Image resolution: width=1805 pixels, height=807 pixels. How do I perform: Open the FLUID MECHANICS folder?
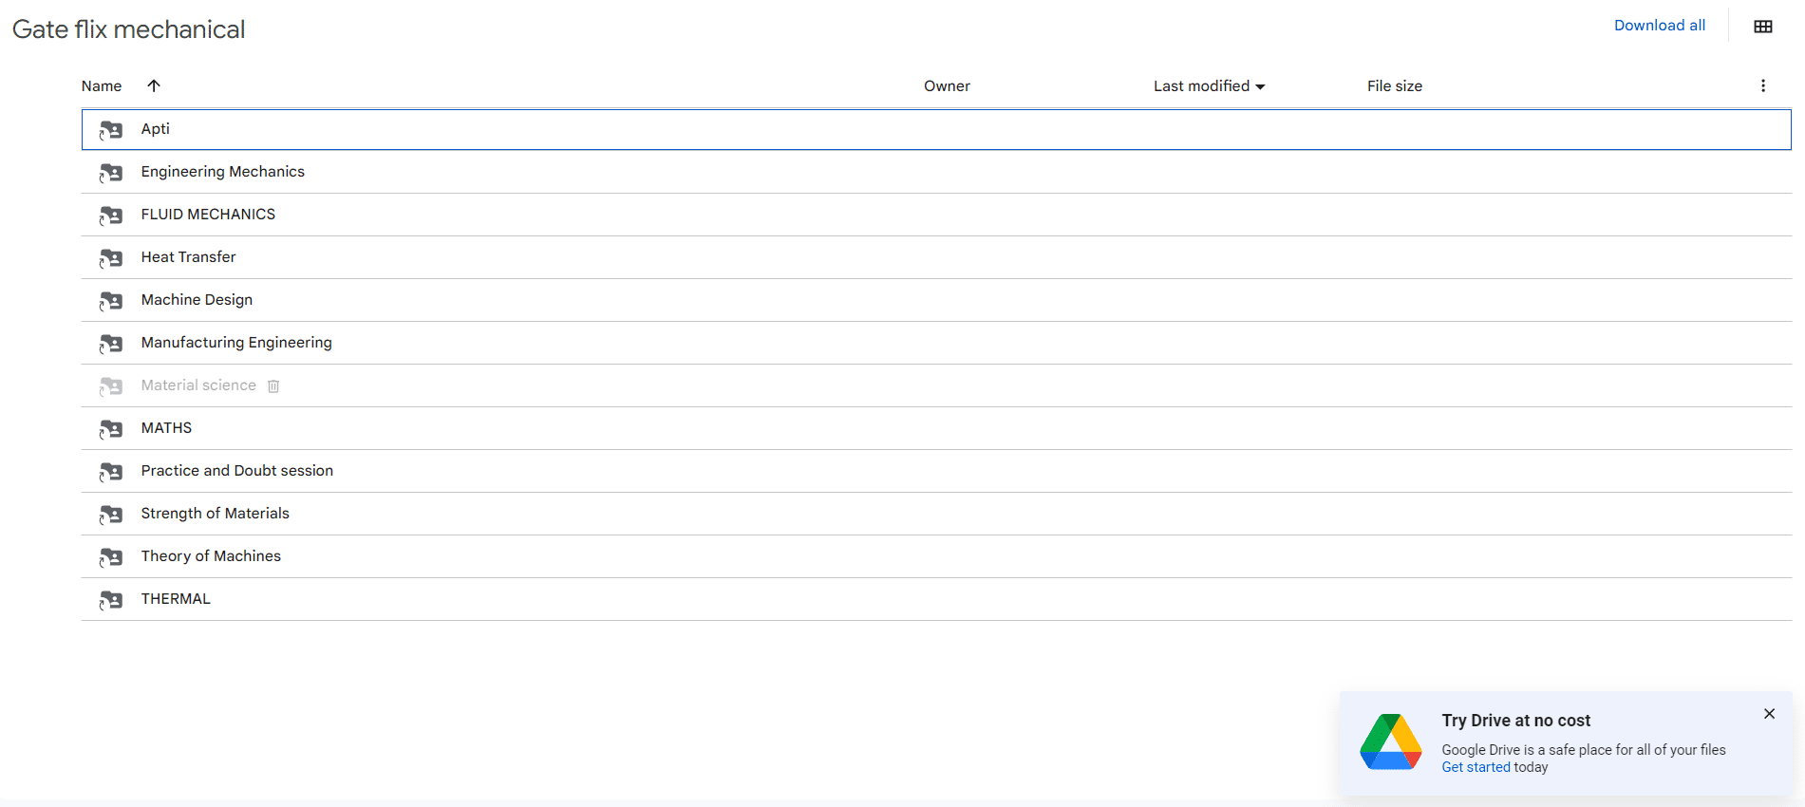point(208,215)
